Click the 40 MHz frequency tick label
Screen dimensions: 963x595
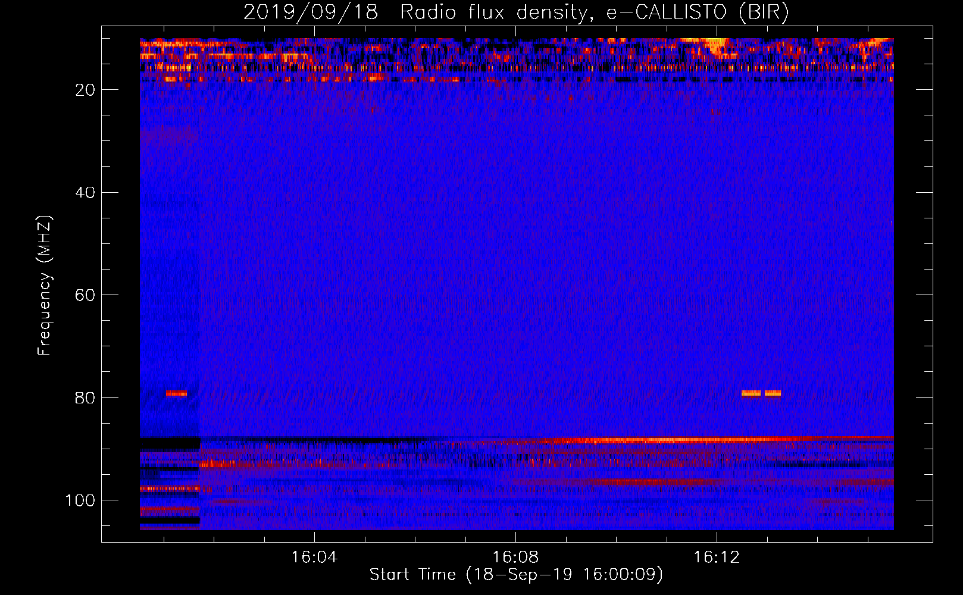point(85,193)
